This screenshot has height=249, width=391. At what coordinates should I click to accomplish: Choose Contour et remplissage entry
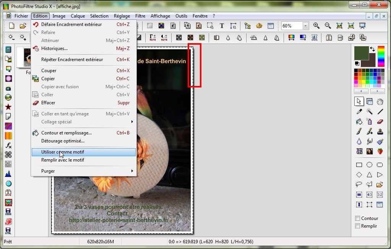[x=84, y=133]
